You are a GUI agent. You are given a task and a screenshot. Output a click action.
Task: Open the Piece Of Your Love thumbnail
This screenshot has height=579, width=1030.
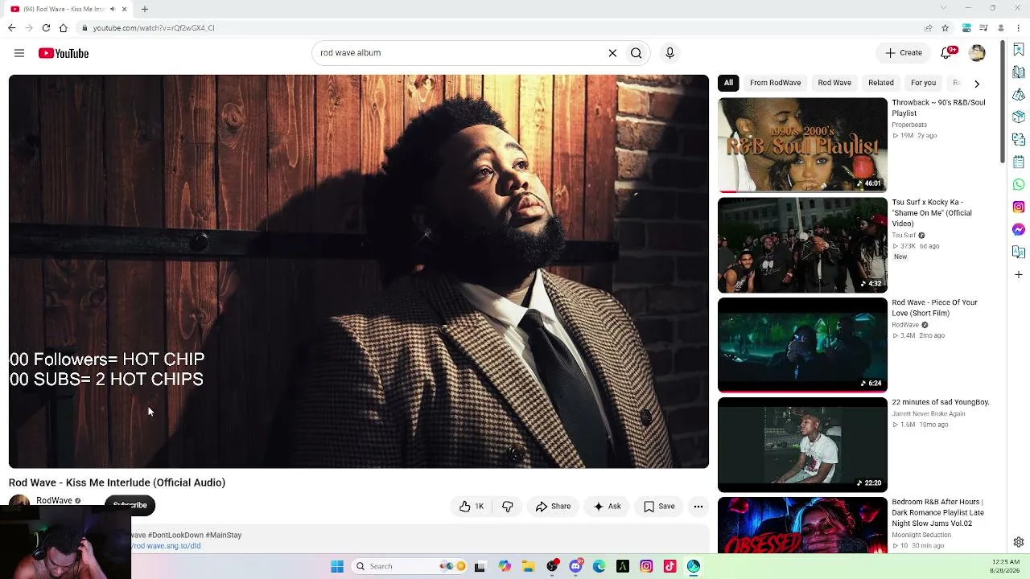point(802,345)
